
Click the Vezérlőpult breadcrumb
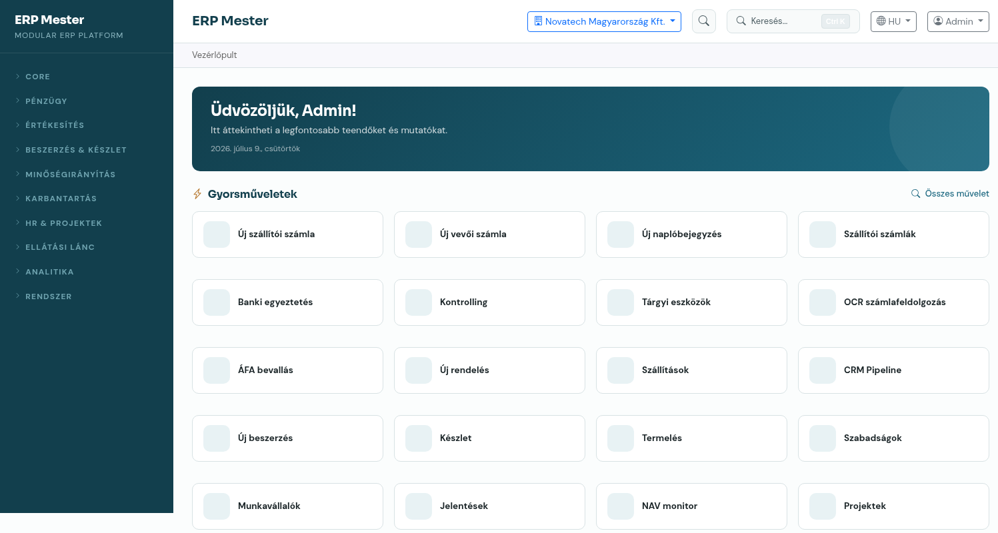point(215,55)
